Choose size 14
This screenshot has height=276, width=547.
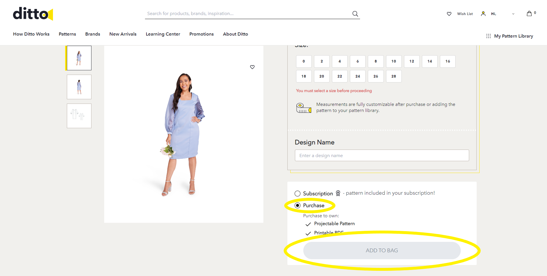430,61
